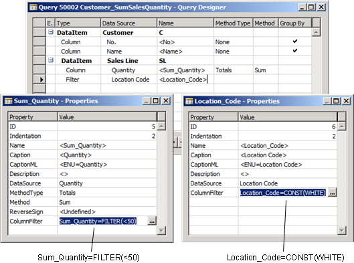The width and height of the screenshot is (354, 263).
Task: Click Sum_Quantity Properties scroll up arrow
Action: (x=161, y=126)
